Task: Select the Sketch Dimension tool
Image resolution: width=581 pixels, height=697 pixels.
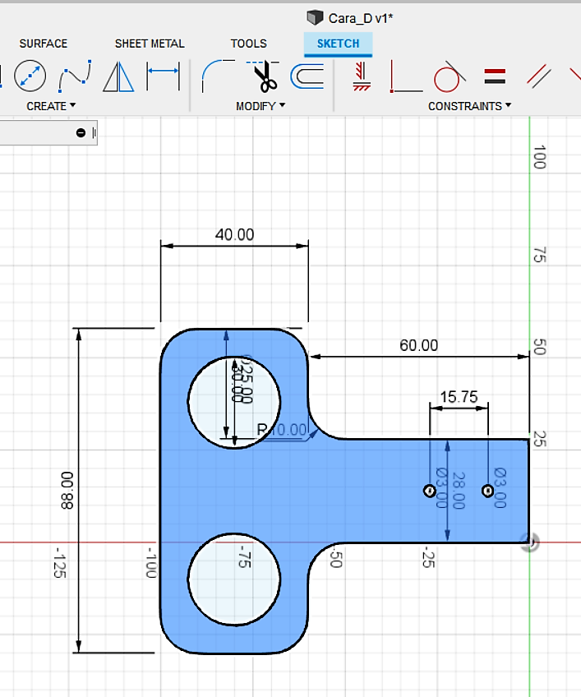Action: [164, 76]
